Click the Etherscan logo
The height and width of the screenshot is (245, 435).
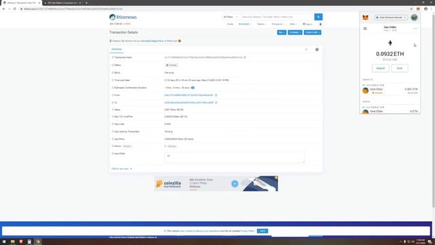coord(123,17)
